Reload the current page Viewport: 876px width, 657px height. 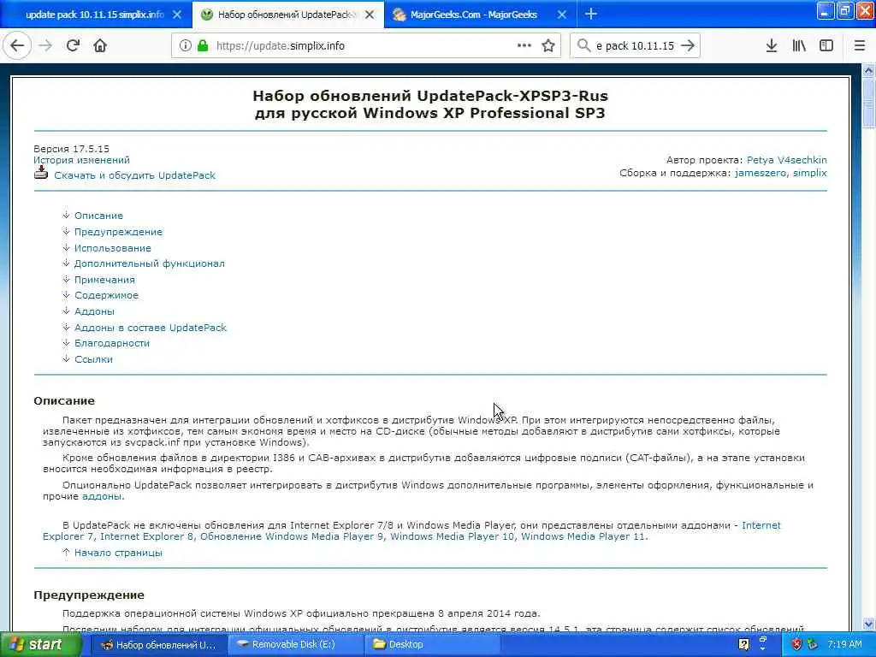point(73,46)
